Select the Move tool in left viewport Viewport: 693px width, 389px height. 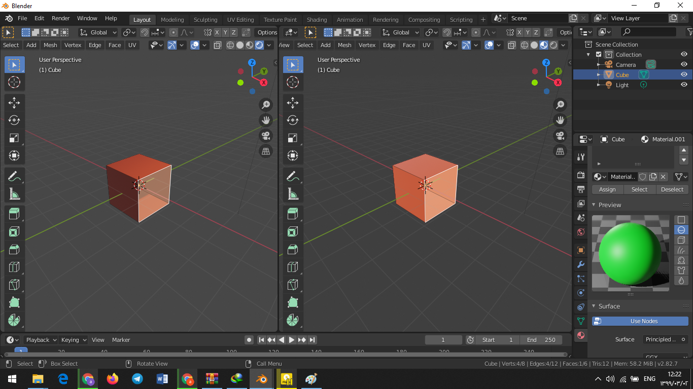tap(14, 103)
